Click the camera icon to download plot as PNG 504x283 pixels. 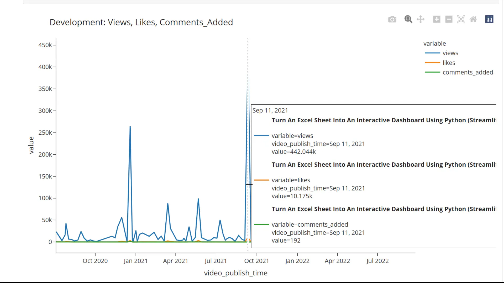[x=392, y=19]
